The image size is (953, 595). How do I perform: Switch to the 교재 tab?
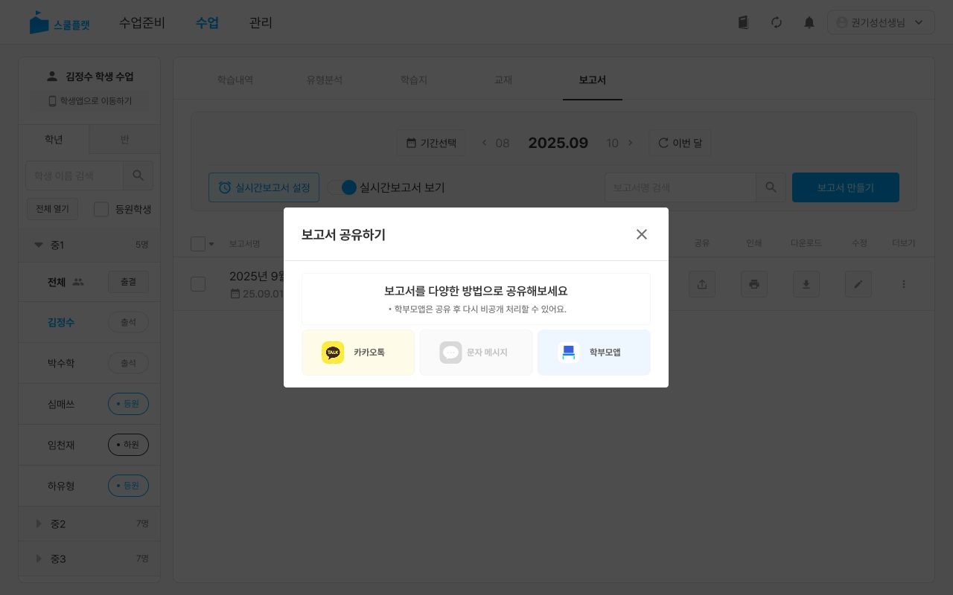tap(503, 80)
